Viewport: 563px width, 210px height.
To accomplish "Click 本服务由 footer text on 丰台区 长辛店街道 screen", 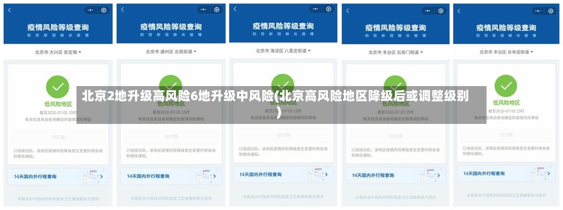I will coord(507,195).
